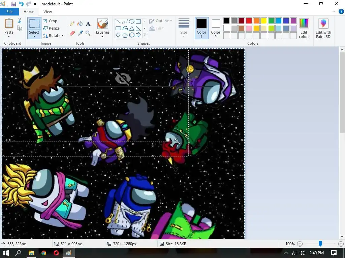Click the Cut scissors icon
345x258 pixels.
coord(20,21)
